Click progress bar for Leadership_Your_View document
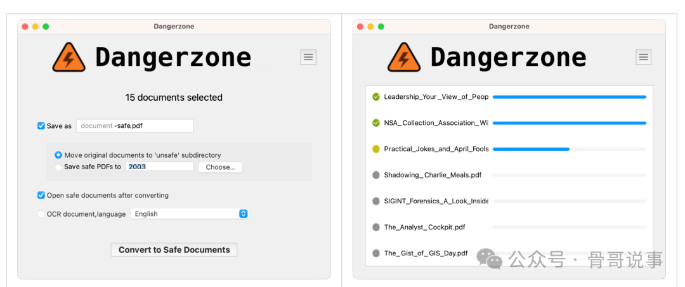The height and width of the screenshot is (287, 685). pos(569,97)
